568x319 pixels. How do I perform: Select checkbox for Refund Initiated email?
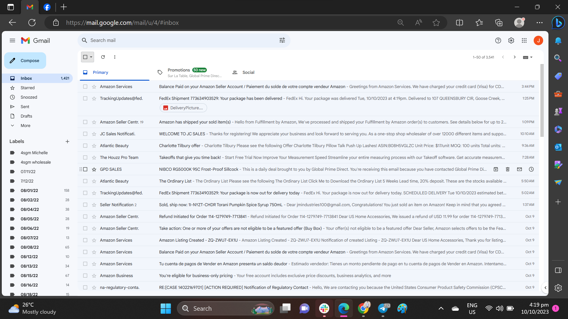[x=85, y=217]
